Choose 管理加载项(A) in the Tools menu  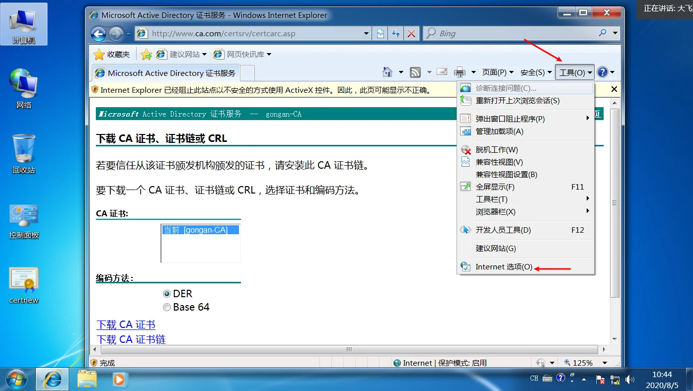526,131
